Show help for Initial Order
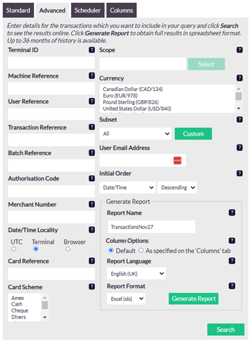Screen dimensions: 251x343 240,173
